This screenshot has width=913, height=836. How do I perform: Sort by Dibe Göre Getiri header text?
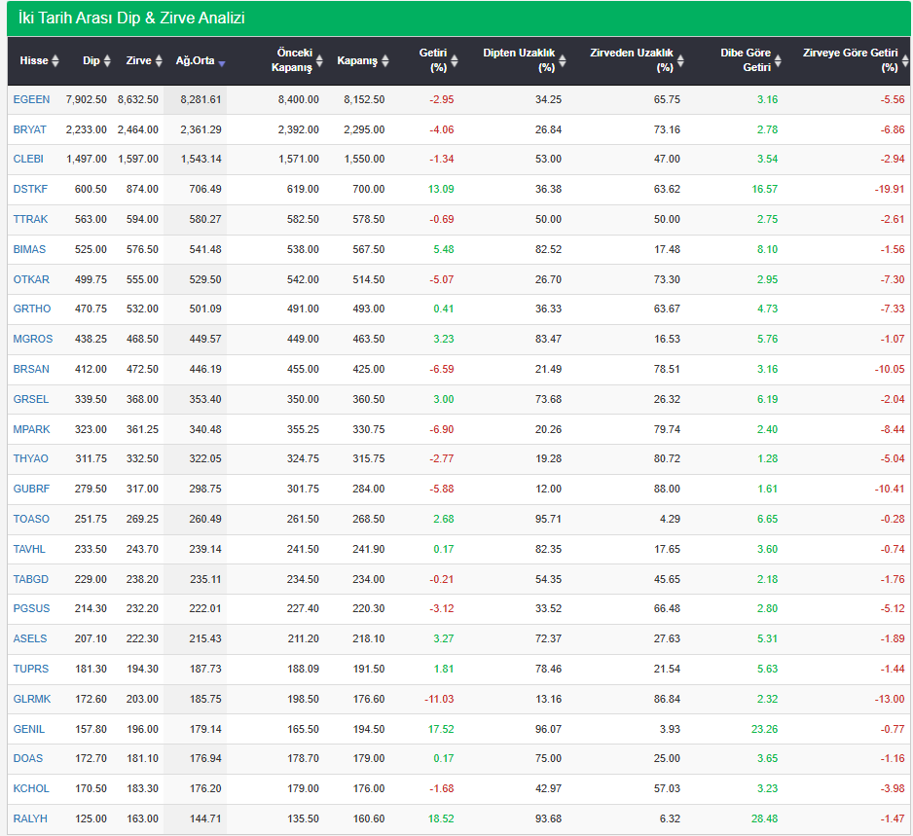pyautogui.click(x=746, y=60)
